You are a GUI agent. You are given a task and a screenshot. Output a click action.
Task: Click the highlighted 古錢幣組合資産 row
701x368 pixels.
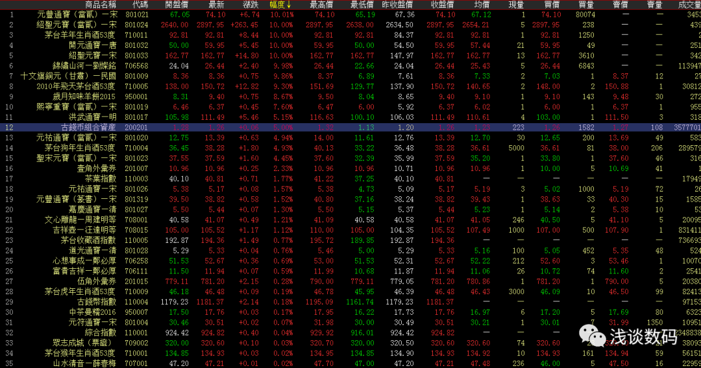click(x=350, y=128)
